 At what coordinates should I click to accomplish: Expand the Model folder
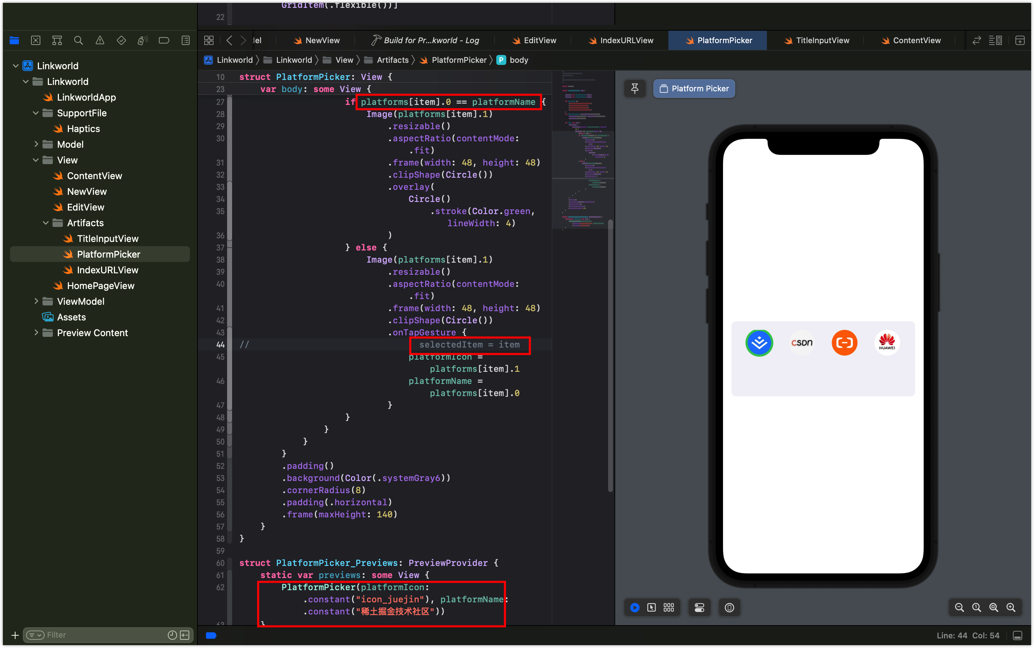(x=36, y=144)
